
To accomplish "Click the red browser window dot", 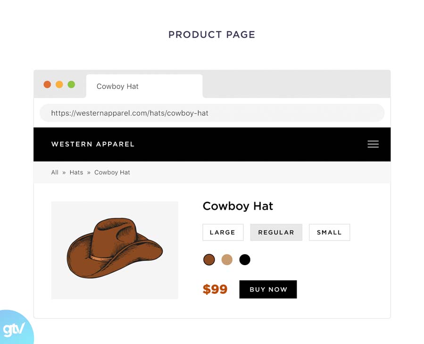I will 48,84.
